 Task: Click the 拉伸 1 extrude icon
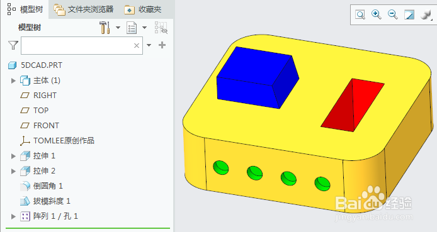coord(25,156)
